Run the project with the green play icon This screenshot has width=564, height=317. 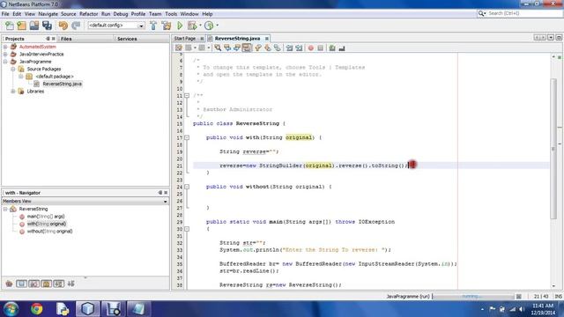coord(180,26)
